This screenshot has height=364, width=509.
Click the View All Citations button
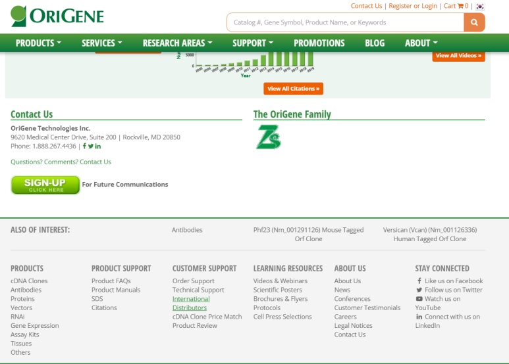(x=293, y=89)
